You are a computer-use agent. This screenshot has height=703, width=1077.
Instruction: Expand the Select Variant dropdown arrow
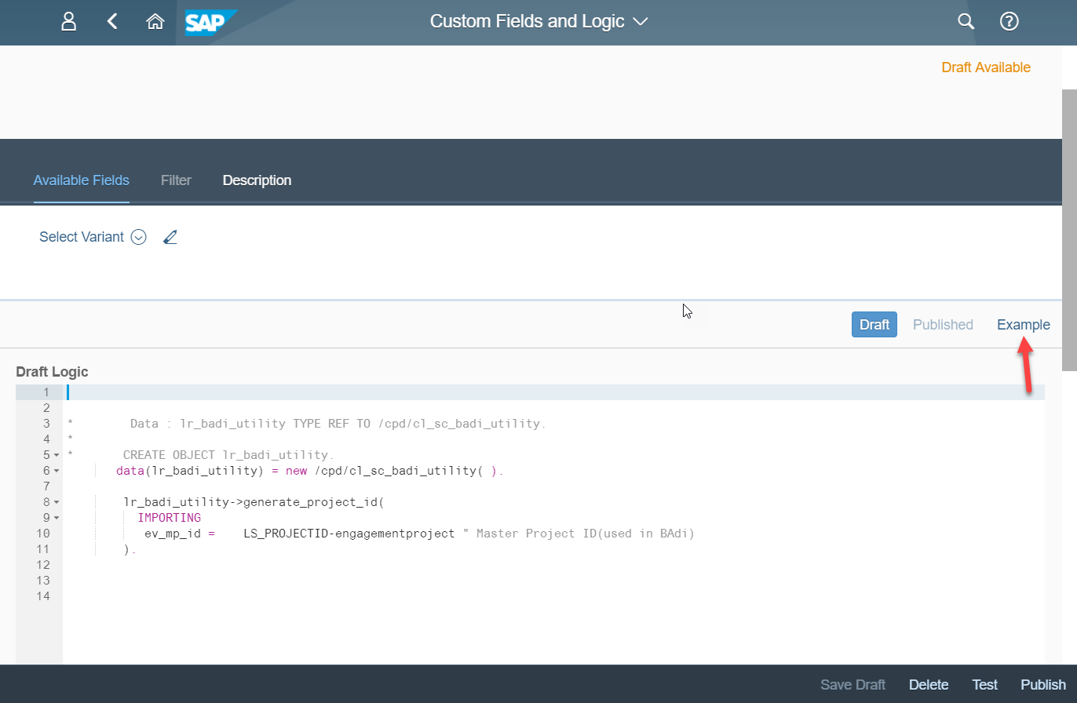pos(139,237)
